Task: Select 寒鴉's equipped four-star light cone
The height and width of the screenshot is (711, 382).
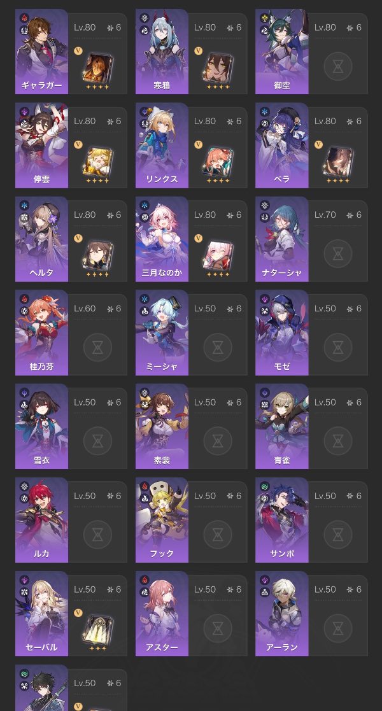Action: [x=218, y=68]
